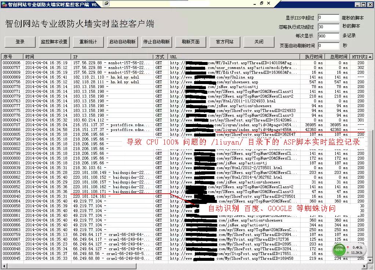The image size is (375, 270).
Task: Click the pin icon on inner title tab
Action: [x=106, y=3]
